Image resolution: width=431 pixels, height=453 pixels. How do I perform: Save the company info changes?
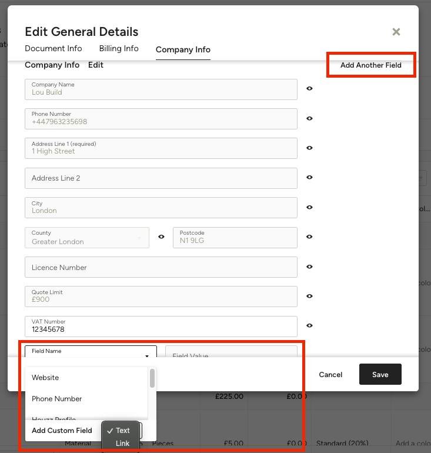click(380, 374)
